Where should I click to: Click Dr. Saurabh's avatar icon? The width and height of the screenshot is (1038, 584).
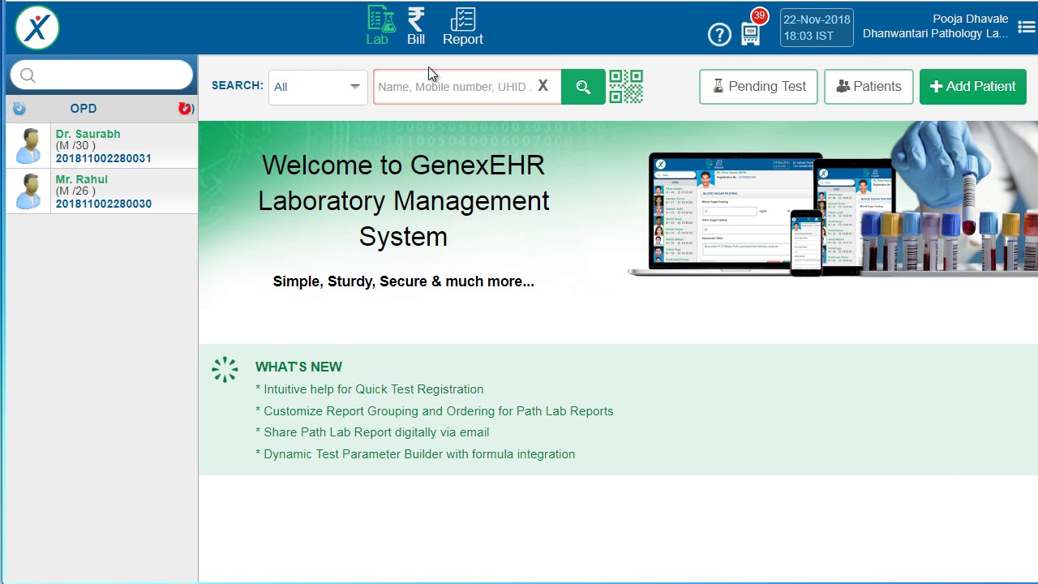(29, 146)
